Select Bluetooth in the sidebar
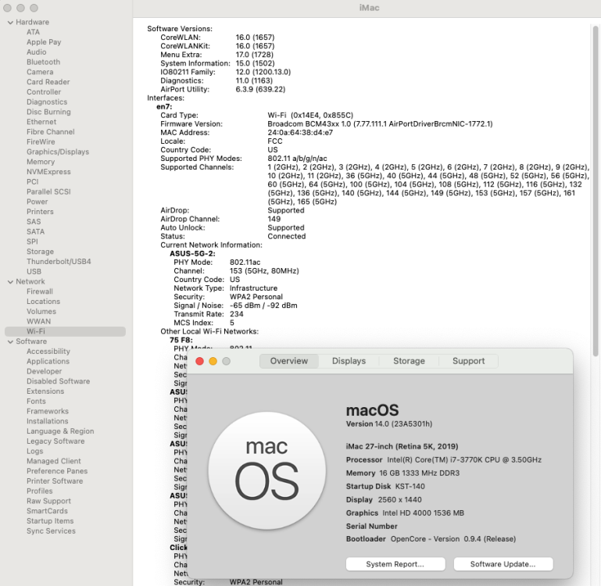The height and width of the screenshot is (586, 601). click(43, 62)
